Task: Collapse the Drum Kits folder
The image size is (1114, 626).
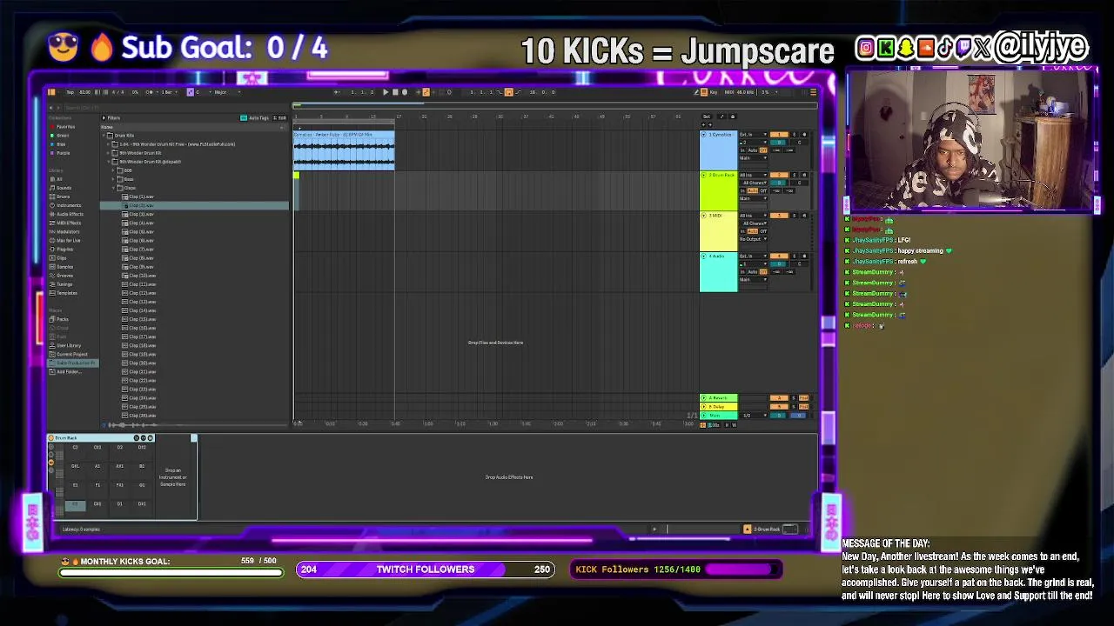Action: (104, 136)
